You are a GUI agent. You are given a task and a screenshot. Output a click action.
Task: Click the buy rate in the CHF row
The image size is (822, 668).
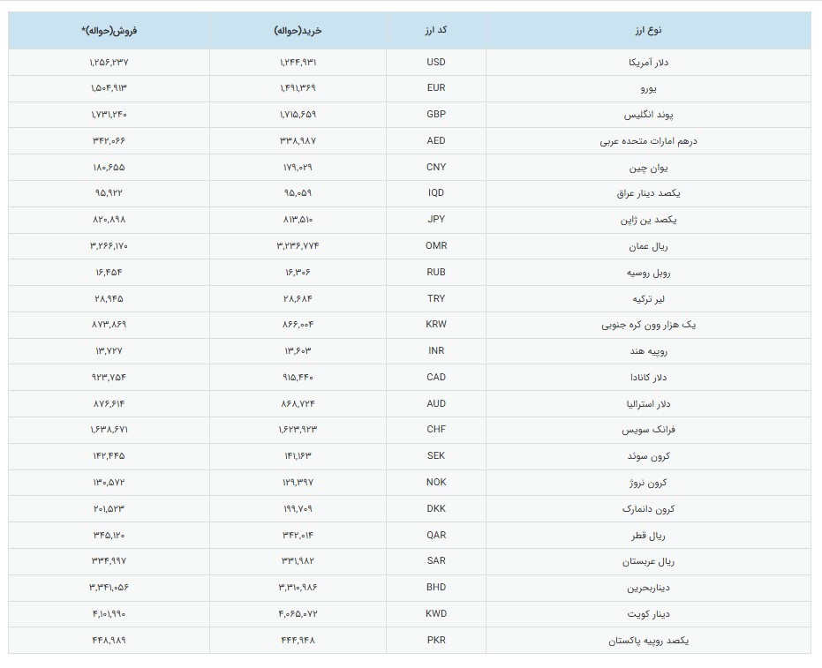click(x=298, y=430)
